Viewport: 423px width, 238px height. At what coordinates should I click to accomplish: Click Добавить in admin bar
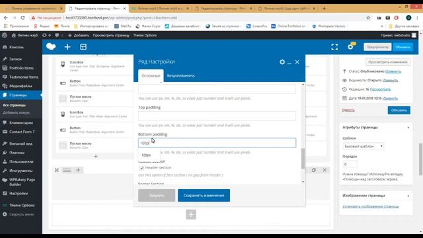(x=78, y=35)
